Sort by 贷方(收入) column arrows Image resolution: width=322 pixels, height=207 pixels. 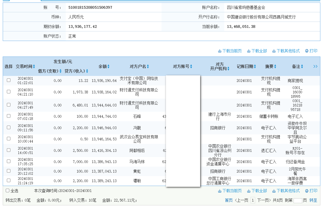click(x=87, y=71)
